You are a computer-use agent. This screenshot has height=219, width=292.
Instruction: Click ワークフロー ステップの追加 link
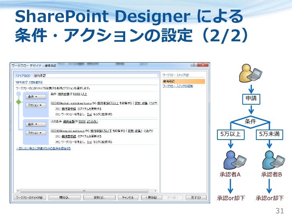178,86
